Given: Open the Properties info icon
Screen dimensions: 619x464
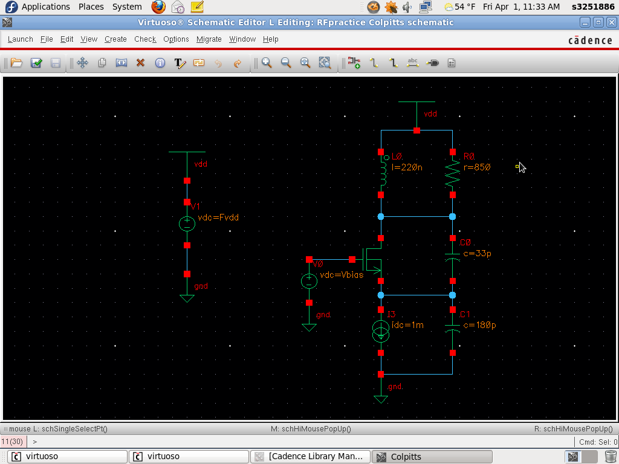Looking at the screenshot, I should pos(160,63).
